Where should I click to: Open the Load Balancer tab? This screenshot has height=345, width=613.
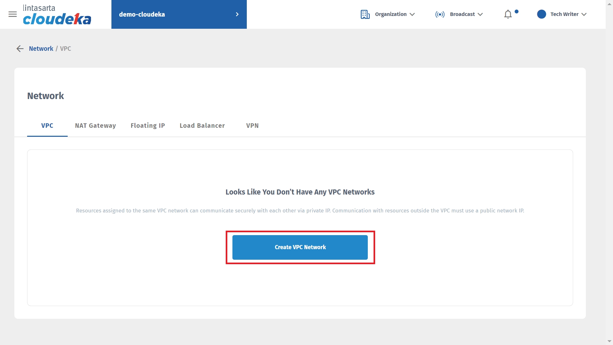(x=202, y=126)
